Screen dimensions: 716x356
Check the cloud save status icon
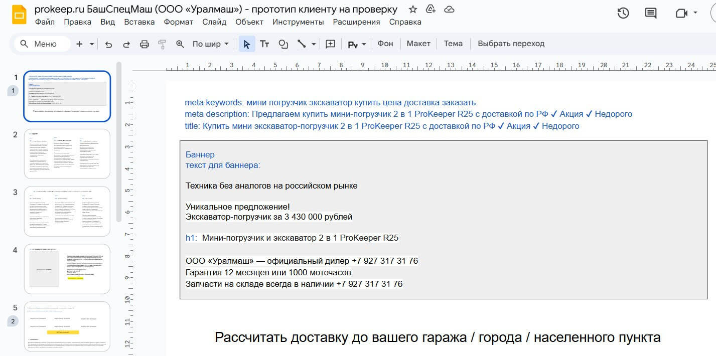[449, 9]
